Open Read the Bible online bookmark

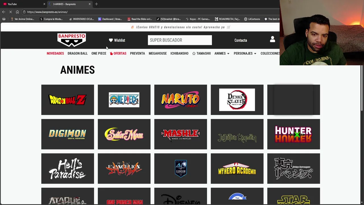(x=140, y=19)
